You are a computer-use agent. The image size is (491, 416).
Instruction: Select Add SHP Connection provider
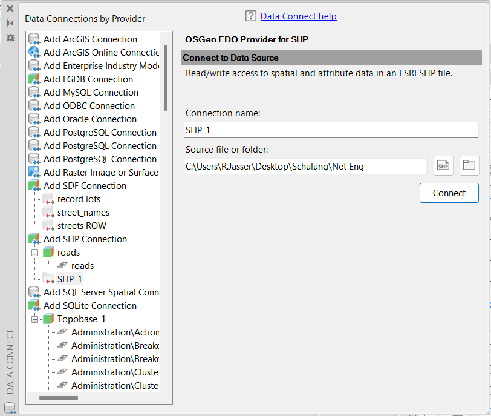85,239
